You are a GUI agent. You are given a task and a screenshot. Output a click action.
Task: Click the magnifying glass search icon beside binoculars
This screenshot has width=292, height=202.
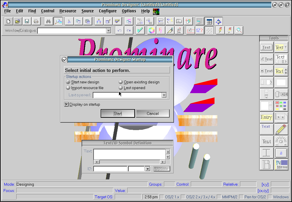[58, 21]
